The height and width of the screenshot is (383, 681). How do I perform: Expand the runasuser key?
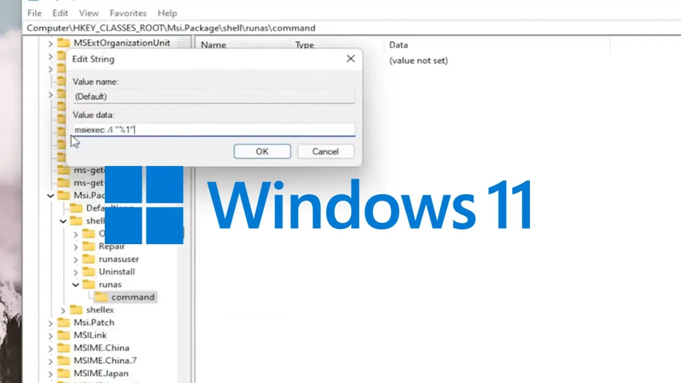click(76, 259)
